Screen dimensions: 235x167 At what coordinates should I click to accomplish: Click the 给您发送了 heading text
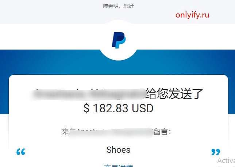pos(174,94)
